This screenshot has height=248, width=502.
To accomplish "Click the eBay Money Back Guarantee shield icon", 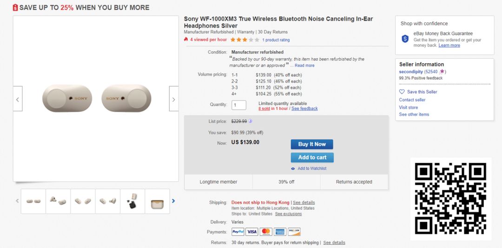I will point(405,39).
